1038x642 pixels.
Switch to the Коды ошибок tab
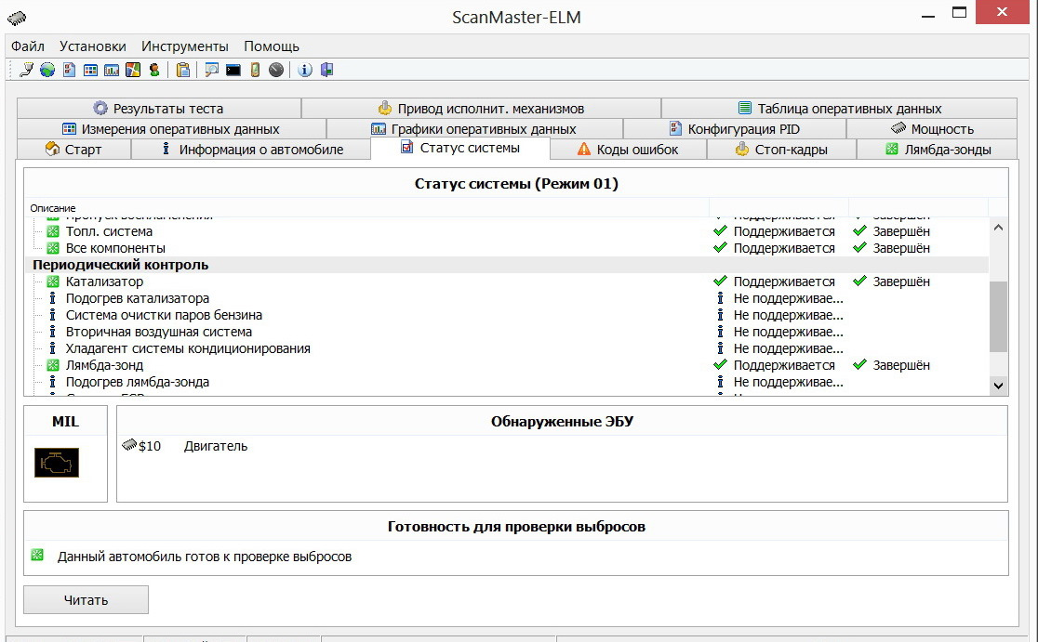628,150
